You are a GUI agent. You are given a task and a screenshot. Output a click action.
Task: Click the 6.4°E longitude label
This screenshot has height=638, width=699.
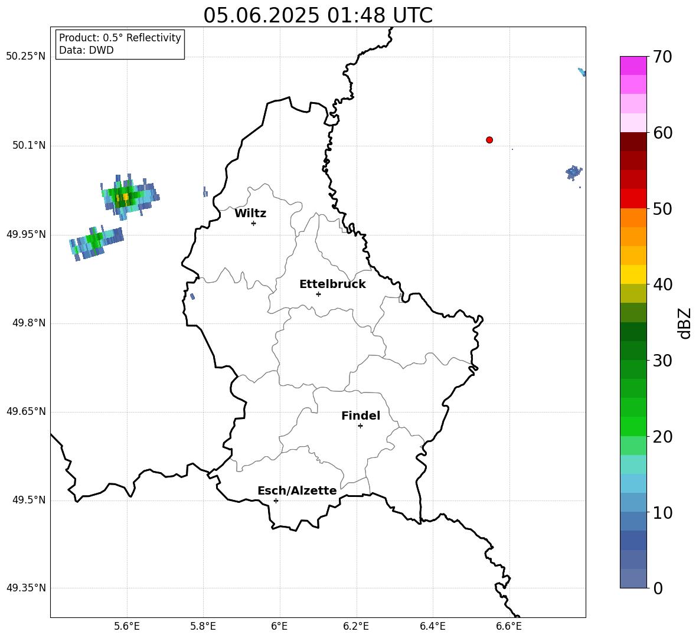coord(432,627)
